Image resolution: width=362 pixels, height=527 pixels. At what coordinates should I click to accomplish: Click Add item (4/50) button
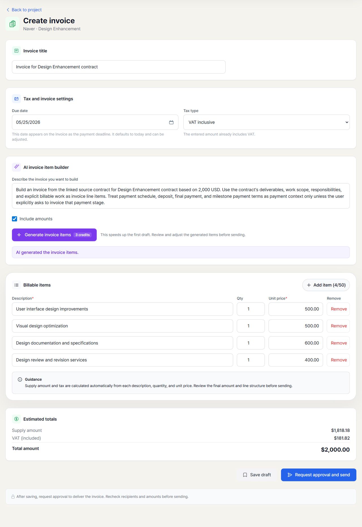326,285
